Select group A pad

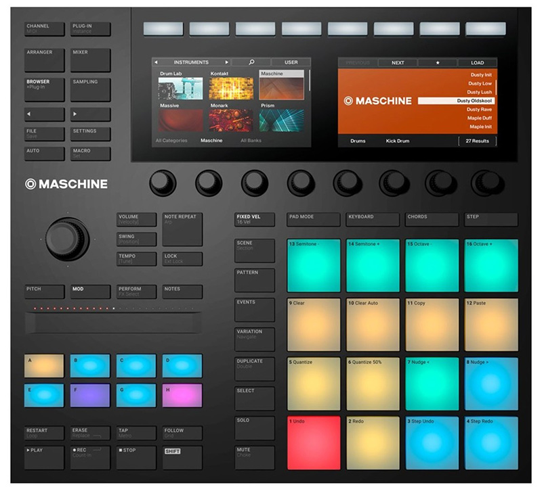coord(44,366)
